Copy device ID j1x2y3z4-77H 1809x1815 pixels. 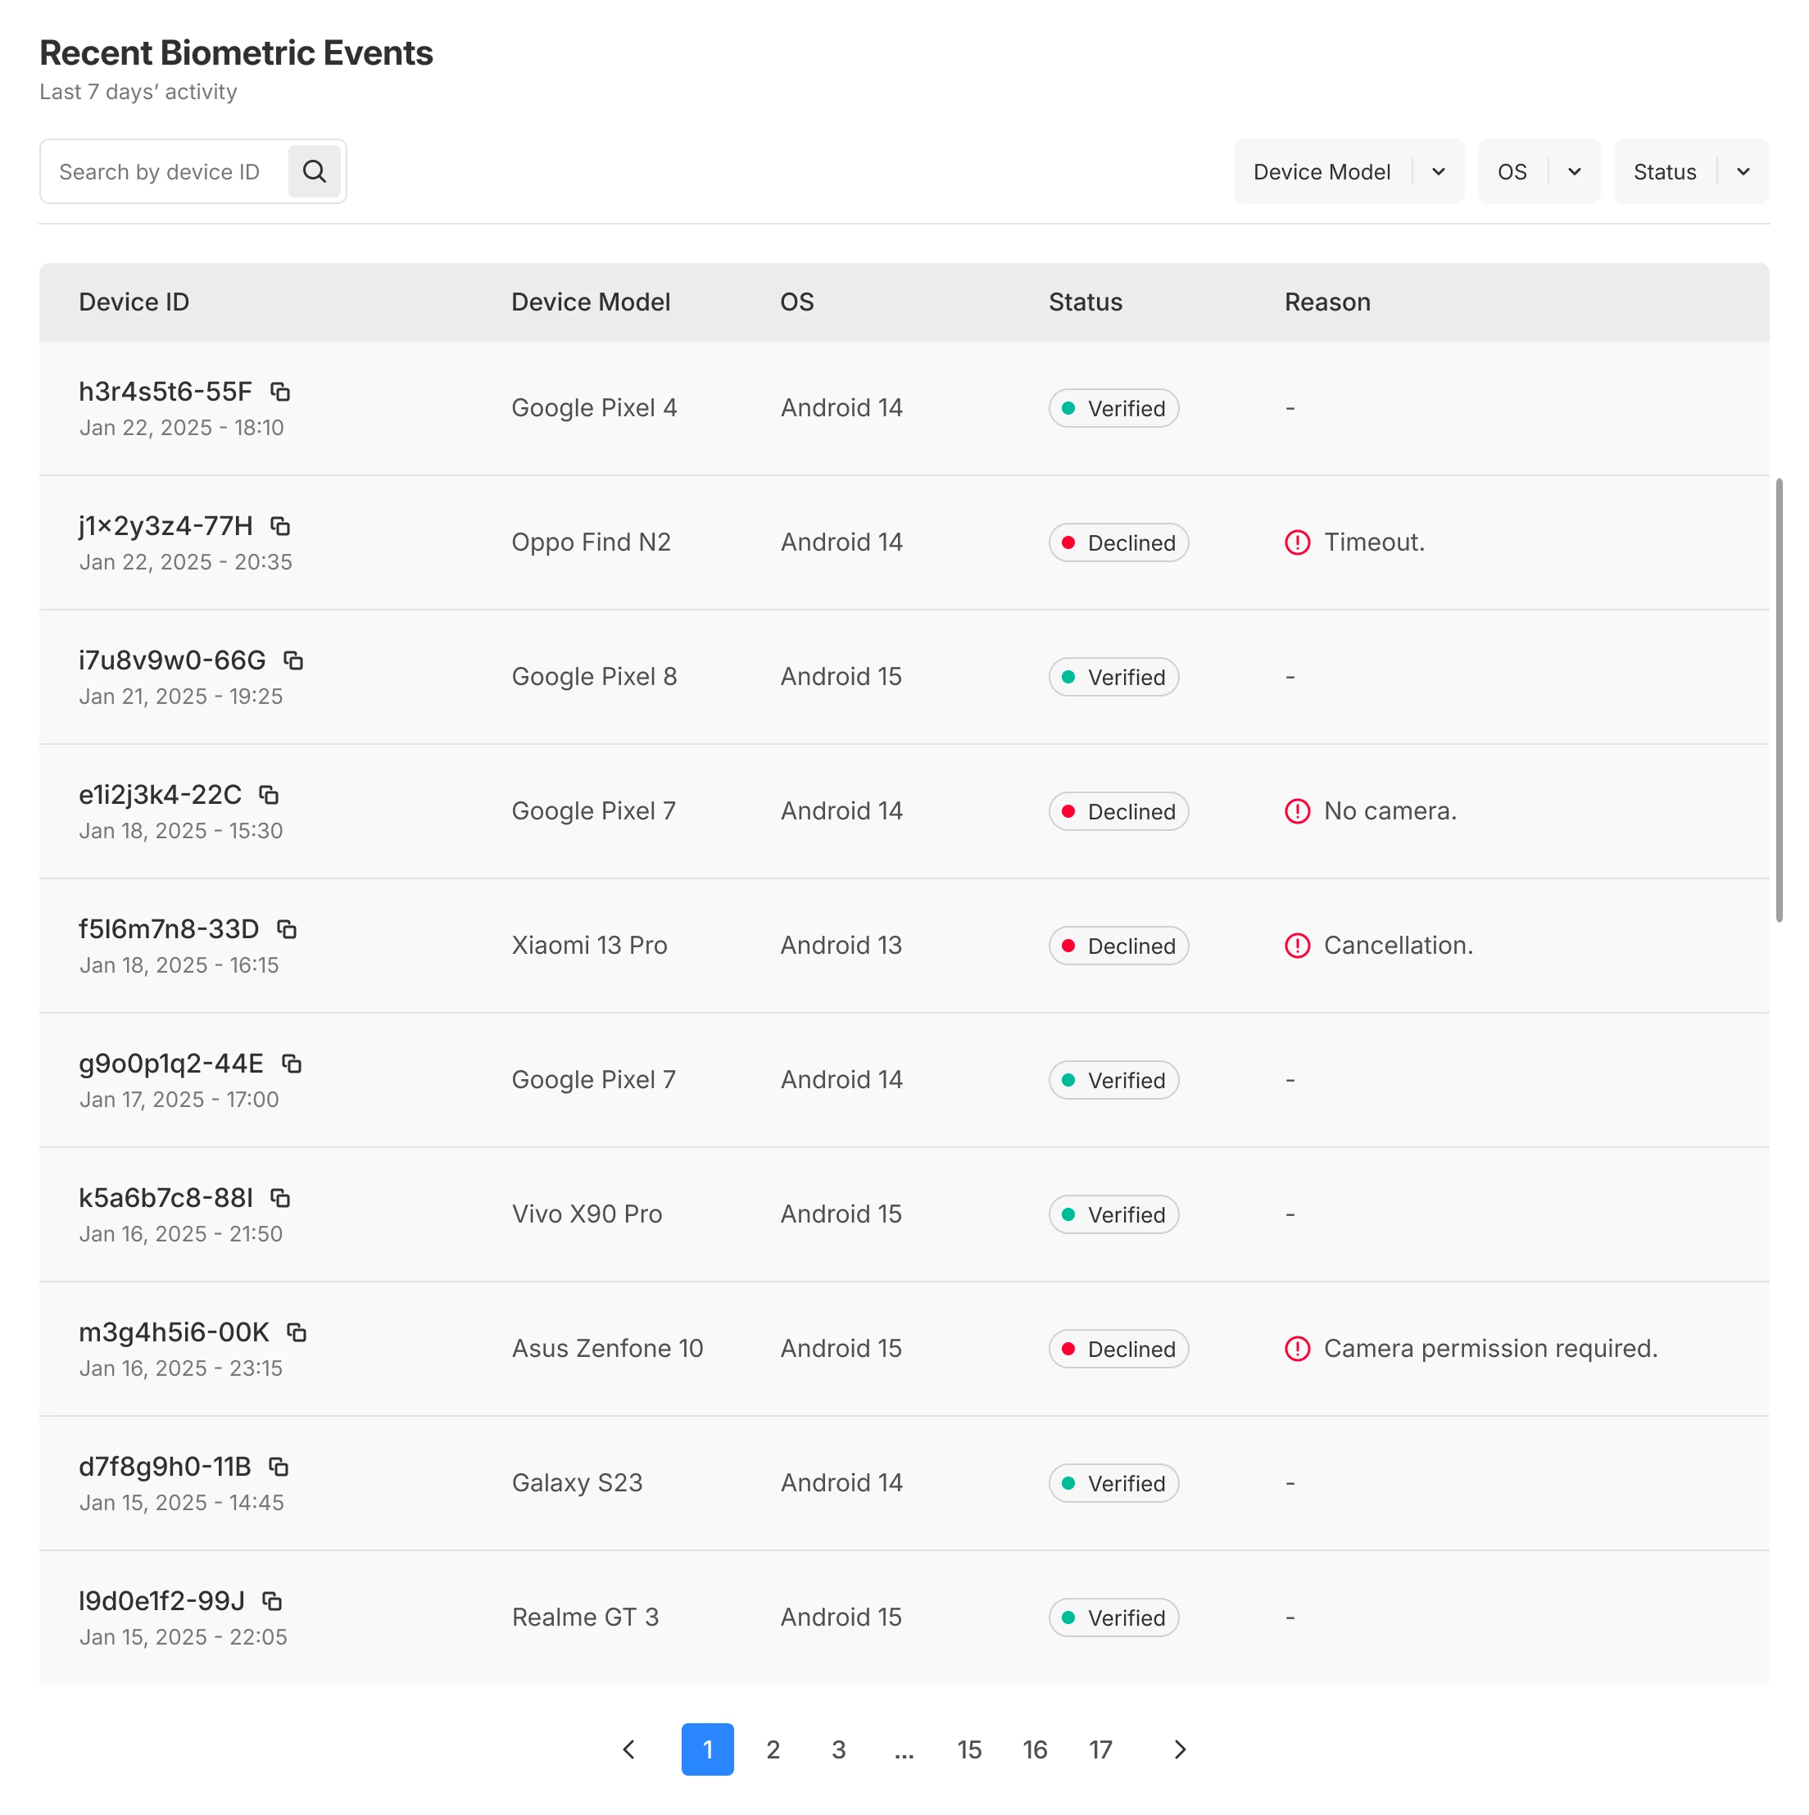(280, 526)
